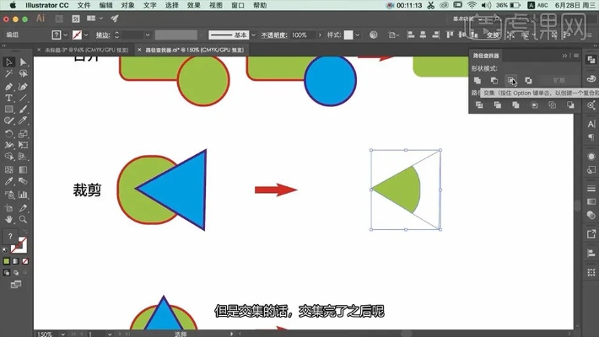Switch to the 路径查找器.ai document tab
The height and width of the screenshot is (337, 599).
pos(194,50)
